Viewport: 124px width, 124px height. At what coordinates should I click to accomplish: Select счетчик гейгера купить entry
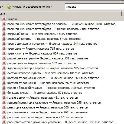point(50,73)
